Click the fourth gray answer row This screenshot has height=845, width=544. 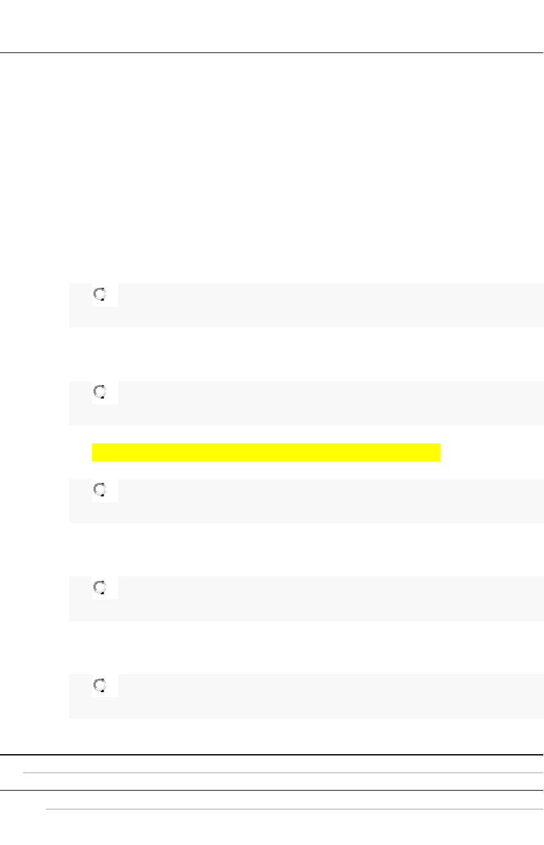(x=320, y=599)
